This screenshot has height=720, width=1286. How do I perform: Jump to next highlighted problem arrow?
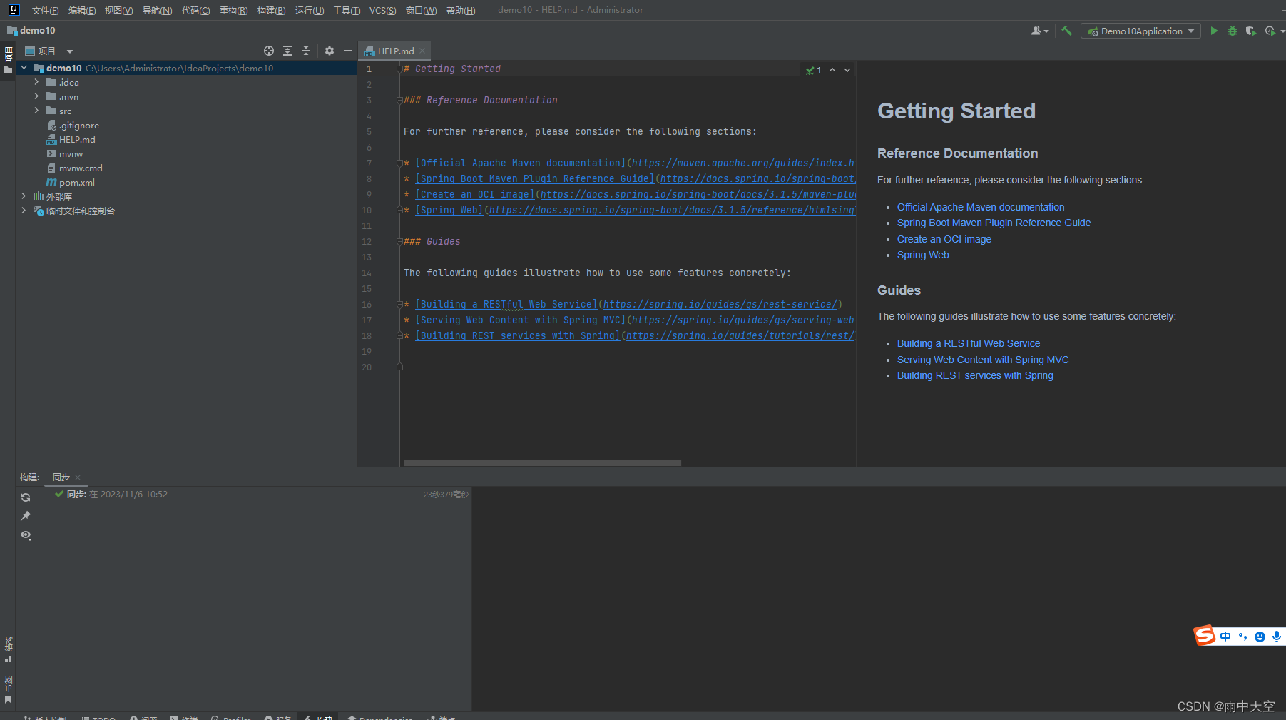pyautogui.click(x=847, y=70)
